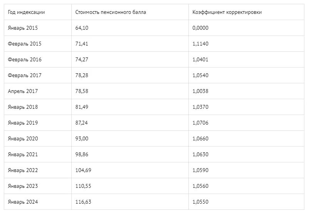Select the point value 74,27

[82, 59]
